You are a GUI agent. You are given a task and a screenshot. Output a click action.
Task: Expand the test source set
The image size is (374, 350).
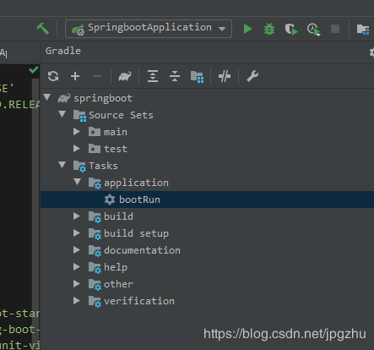(x=77, y=149)
